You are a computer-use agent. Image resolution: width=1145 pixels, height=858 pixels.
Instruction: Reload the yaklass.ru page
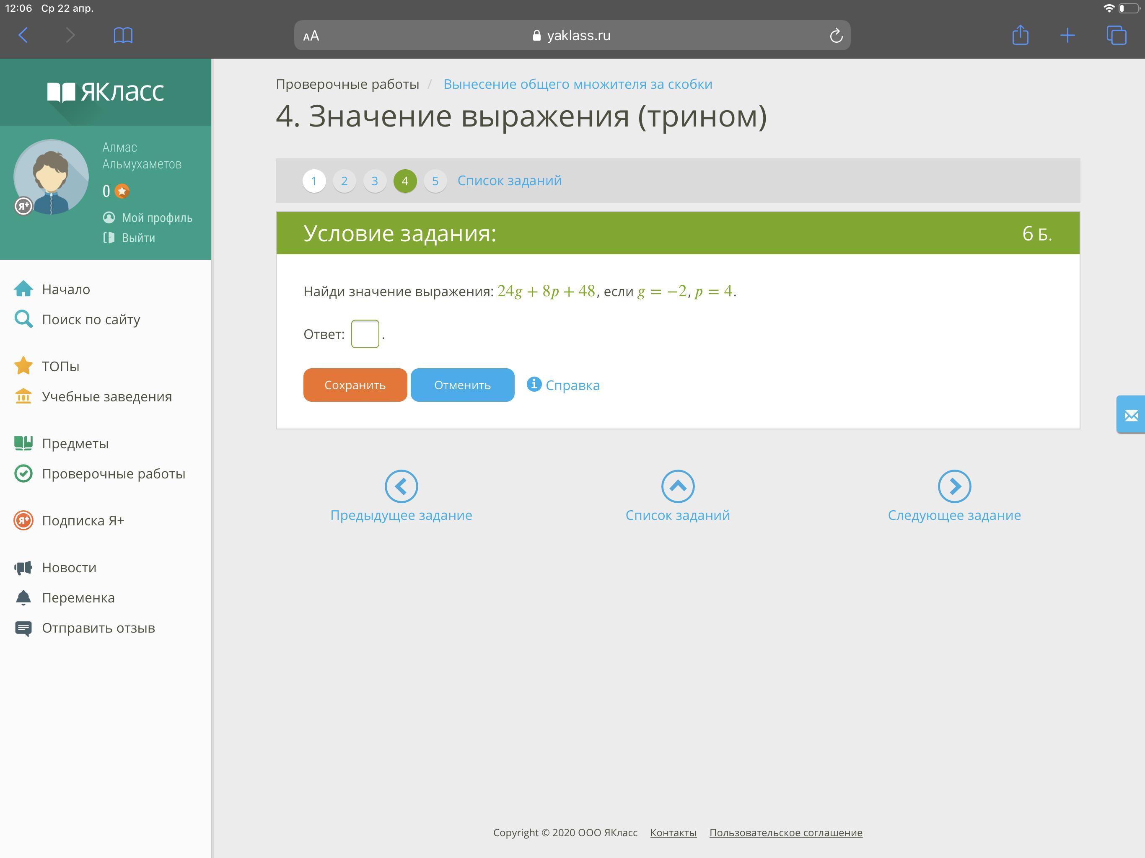click(x=835, y=36)
